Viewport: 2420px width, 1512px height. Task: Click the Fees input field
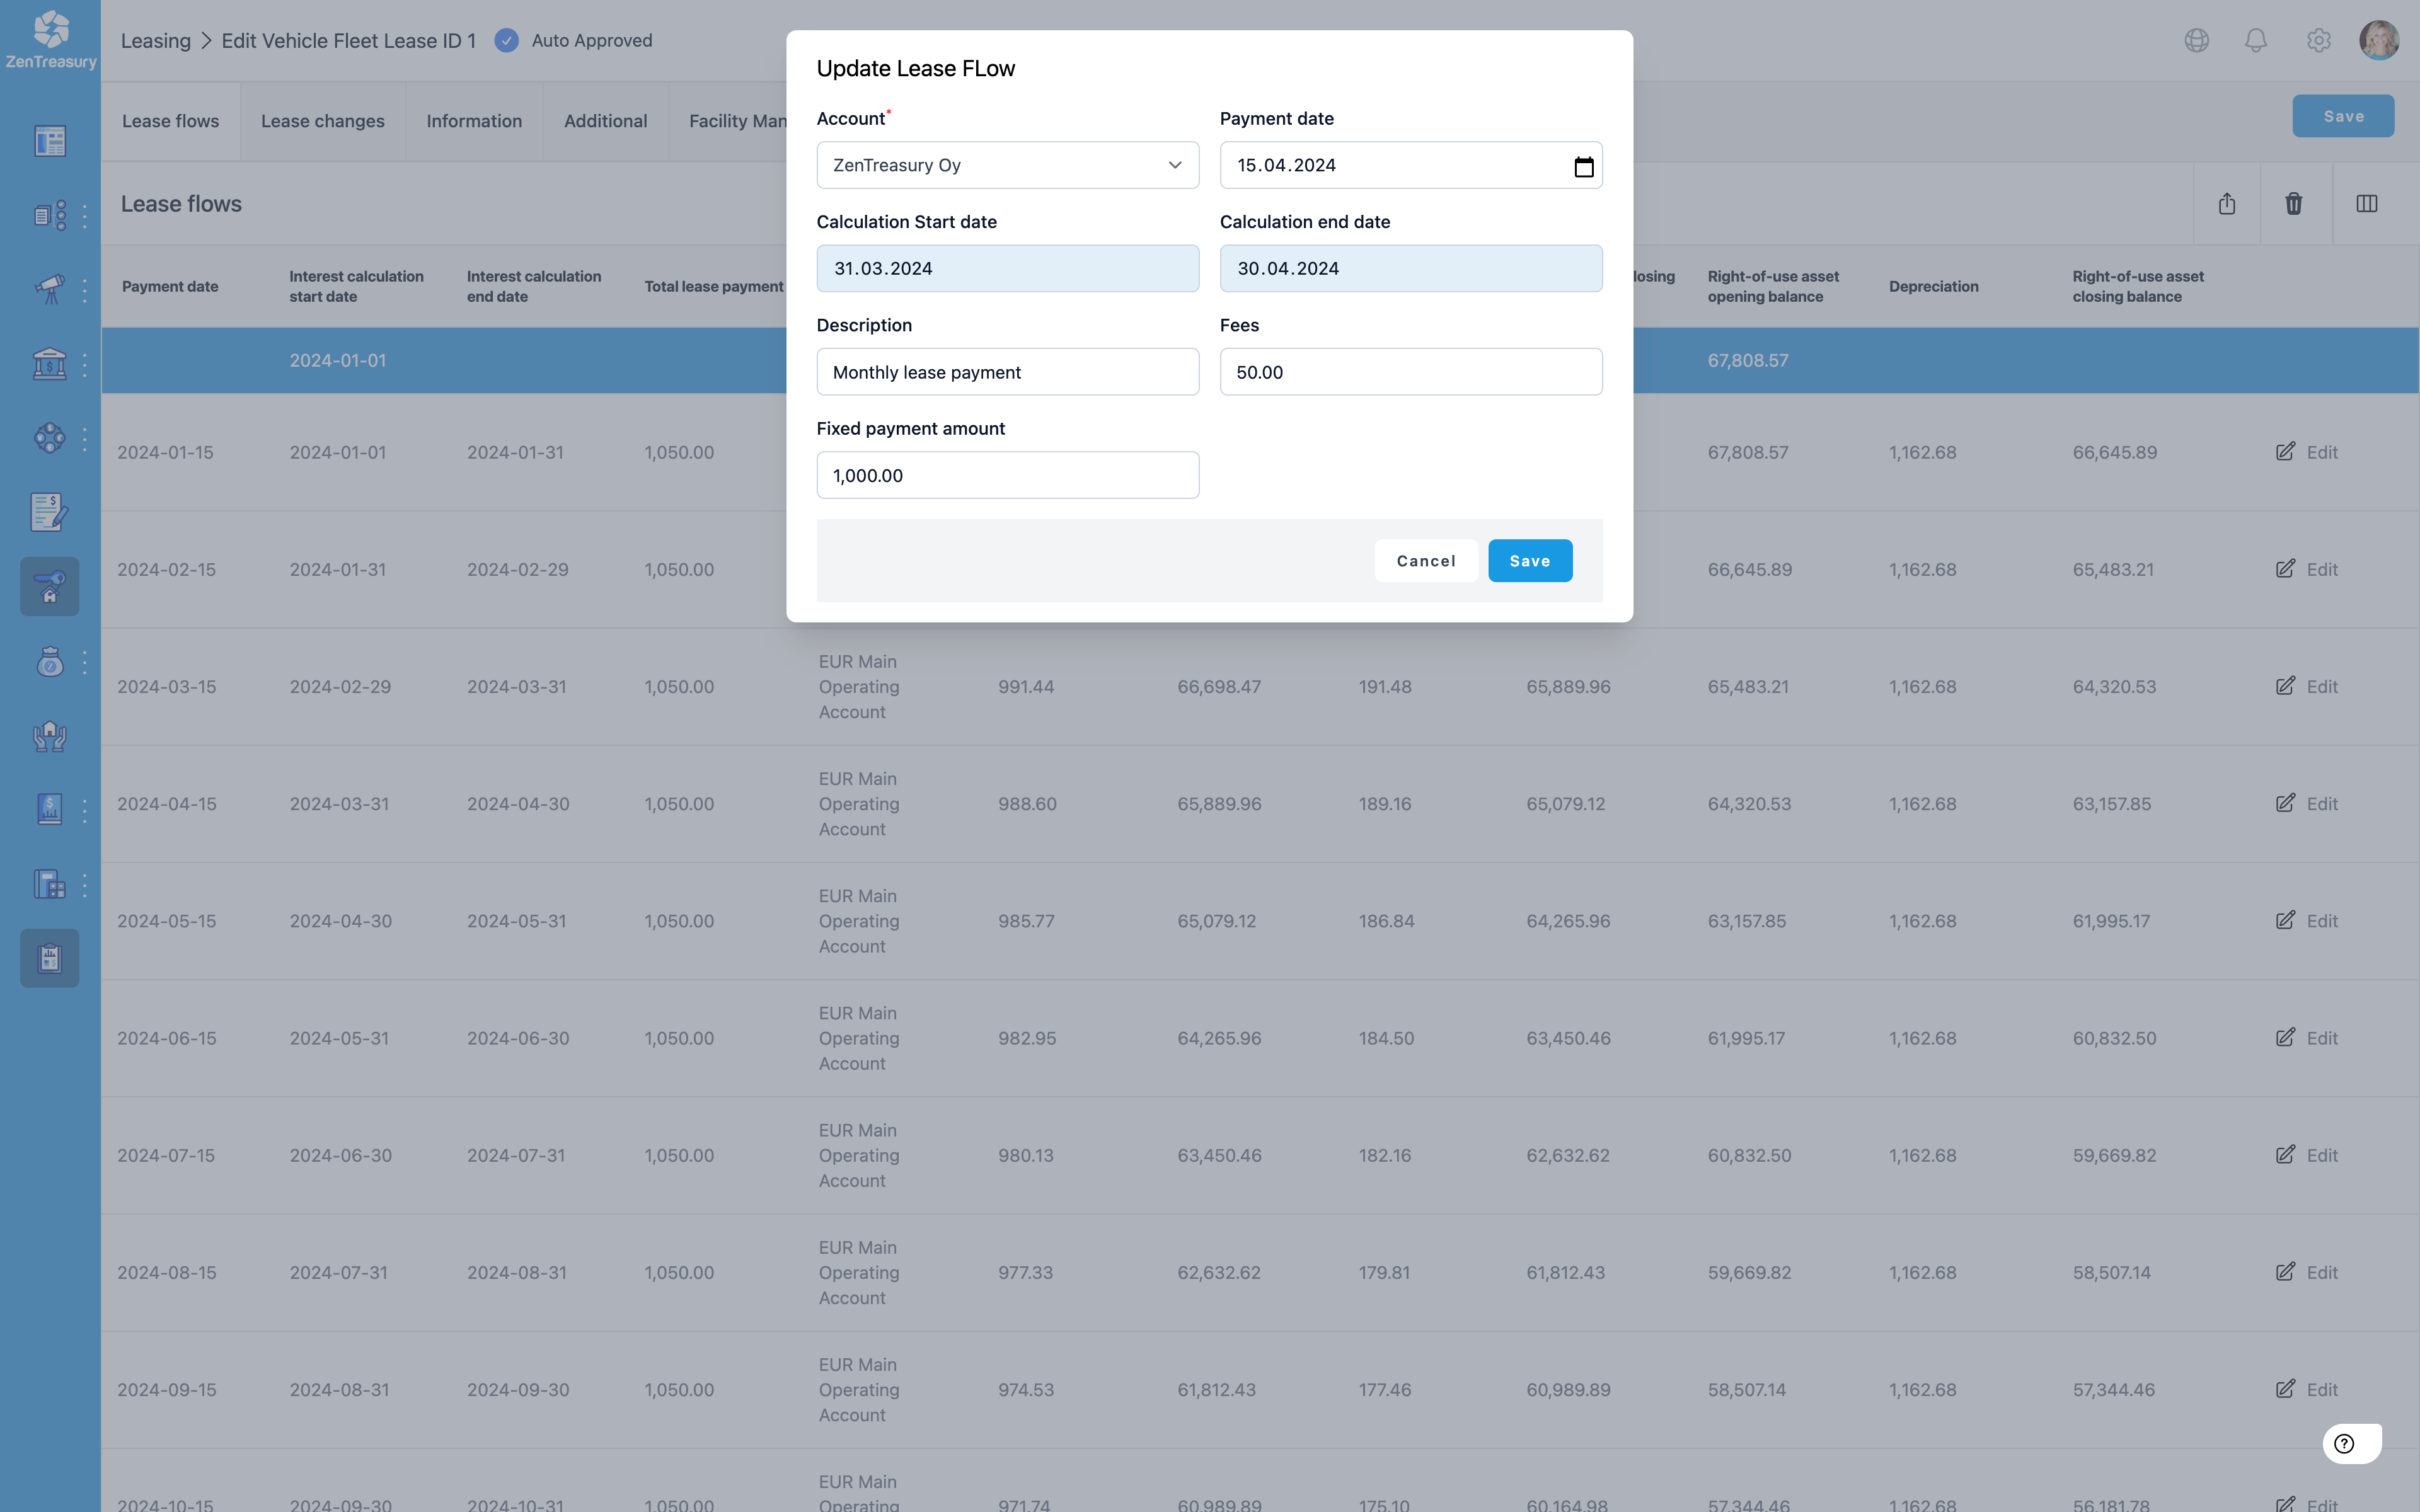point(1410,371)
